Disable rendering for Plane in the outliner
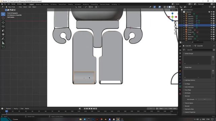This screenshot has height=121, width=216. 214,34
